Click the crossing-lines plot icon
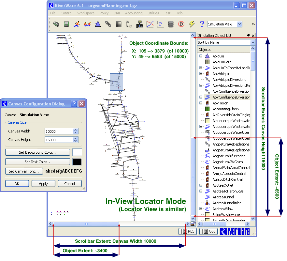 [150, 24]
